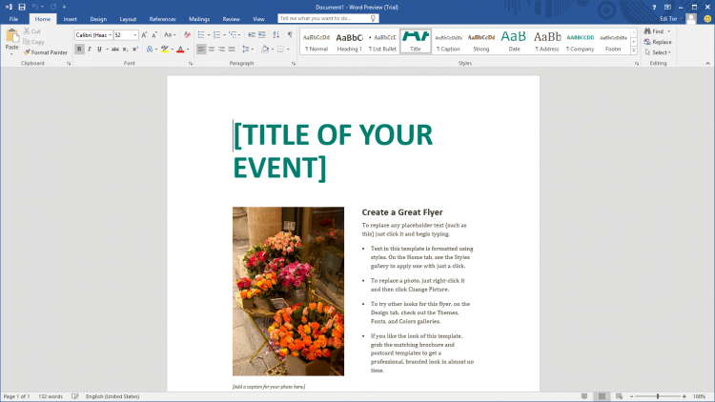Screen dimensions: 715x402
Task: Expand the Styles gallery with More arrow
Action: click(x=634, y=50)
